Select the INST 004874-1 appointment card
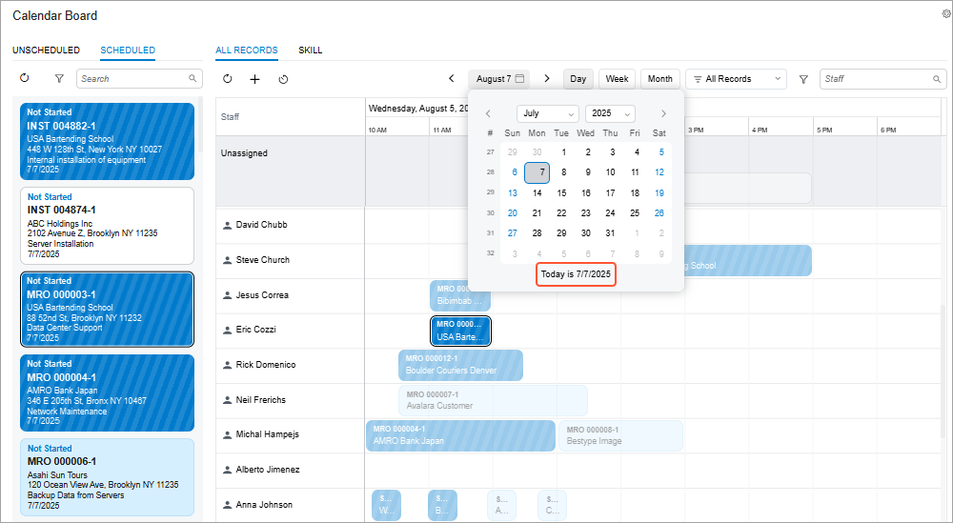The height and width of the screenshot is (523, 953). [x=107, y=226]
